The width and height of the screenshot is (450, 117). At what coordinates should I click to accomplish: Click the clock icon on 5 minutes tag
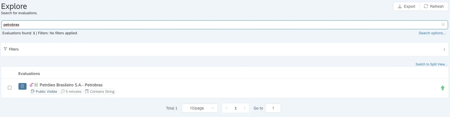point(63,92)
